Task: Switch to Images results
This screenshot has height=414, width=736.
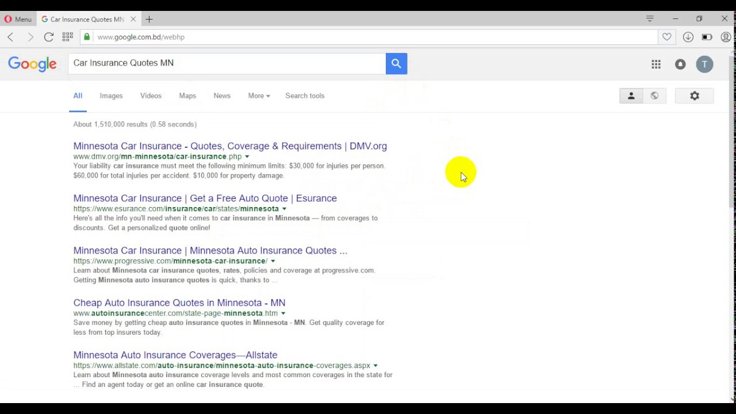Action: pos(111,96)
